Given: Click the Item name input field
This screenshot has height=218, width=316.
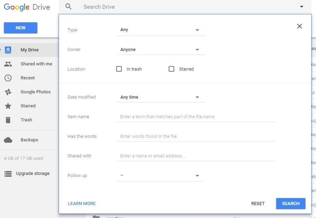Looking at the screenshot, I should 196,117.
